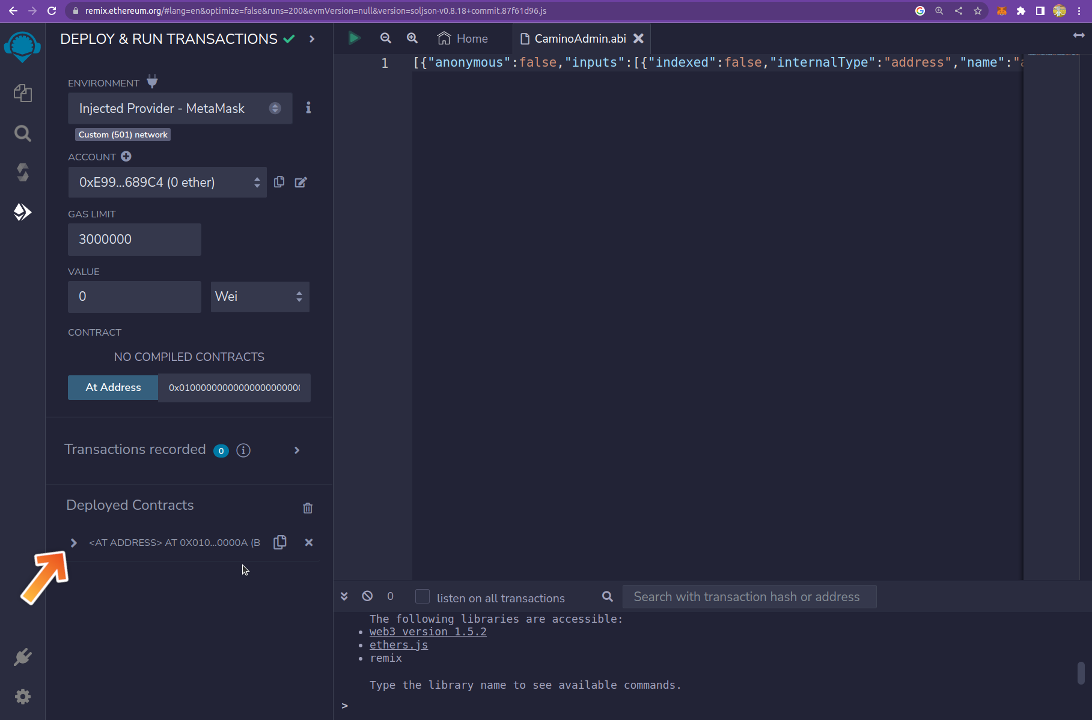Copy the selected account address
The image size is (1092, 720).
coord(279,182)
